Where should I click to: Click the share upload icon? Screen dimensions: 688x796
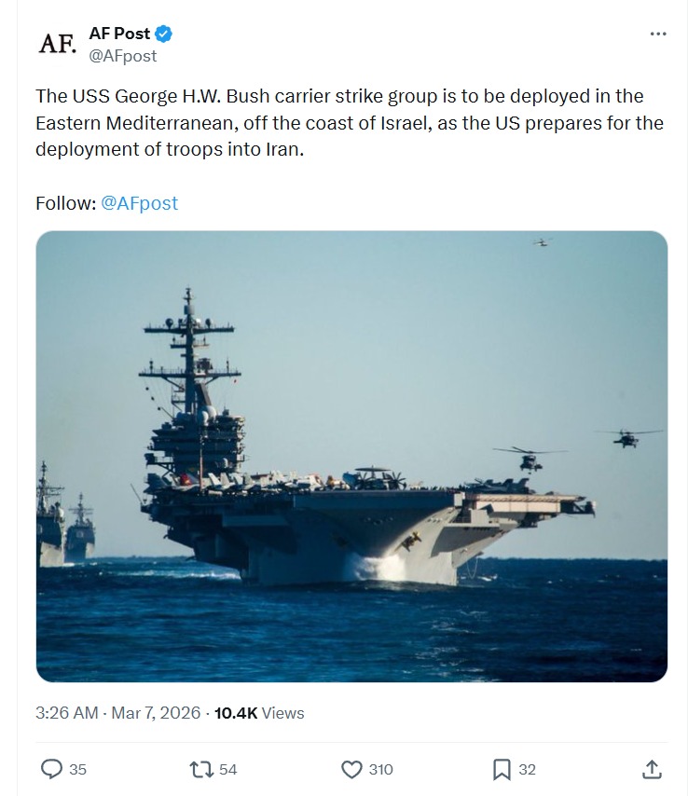653,769
